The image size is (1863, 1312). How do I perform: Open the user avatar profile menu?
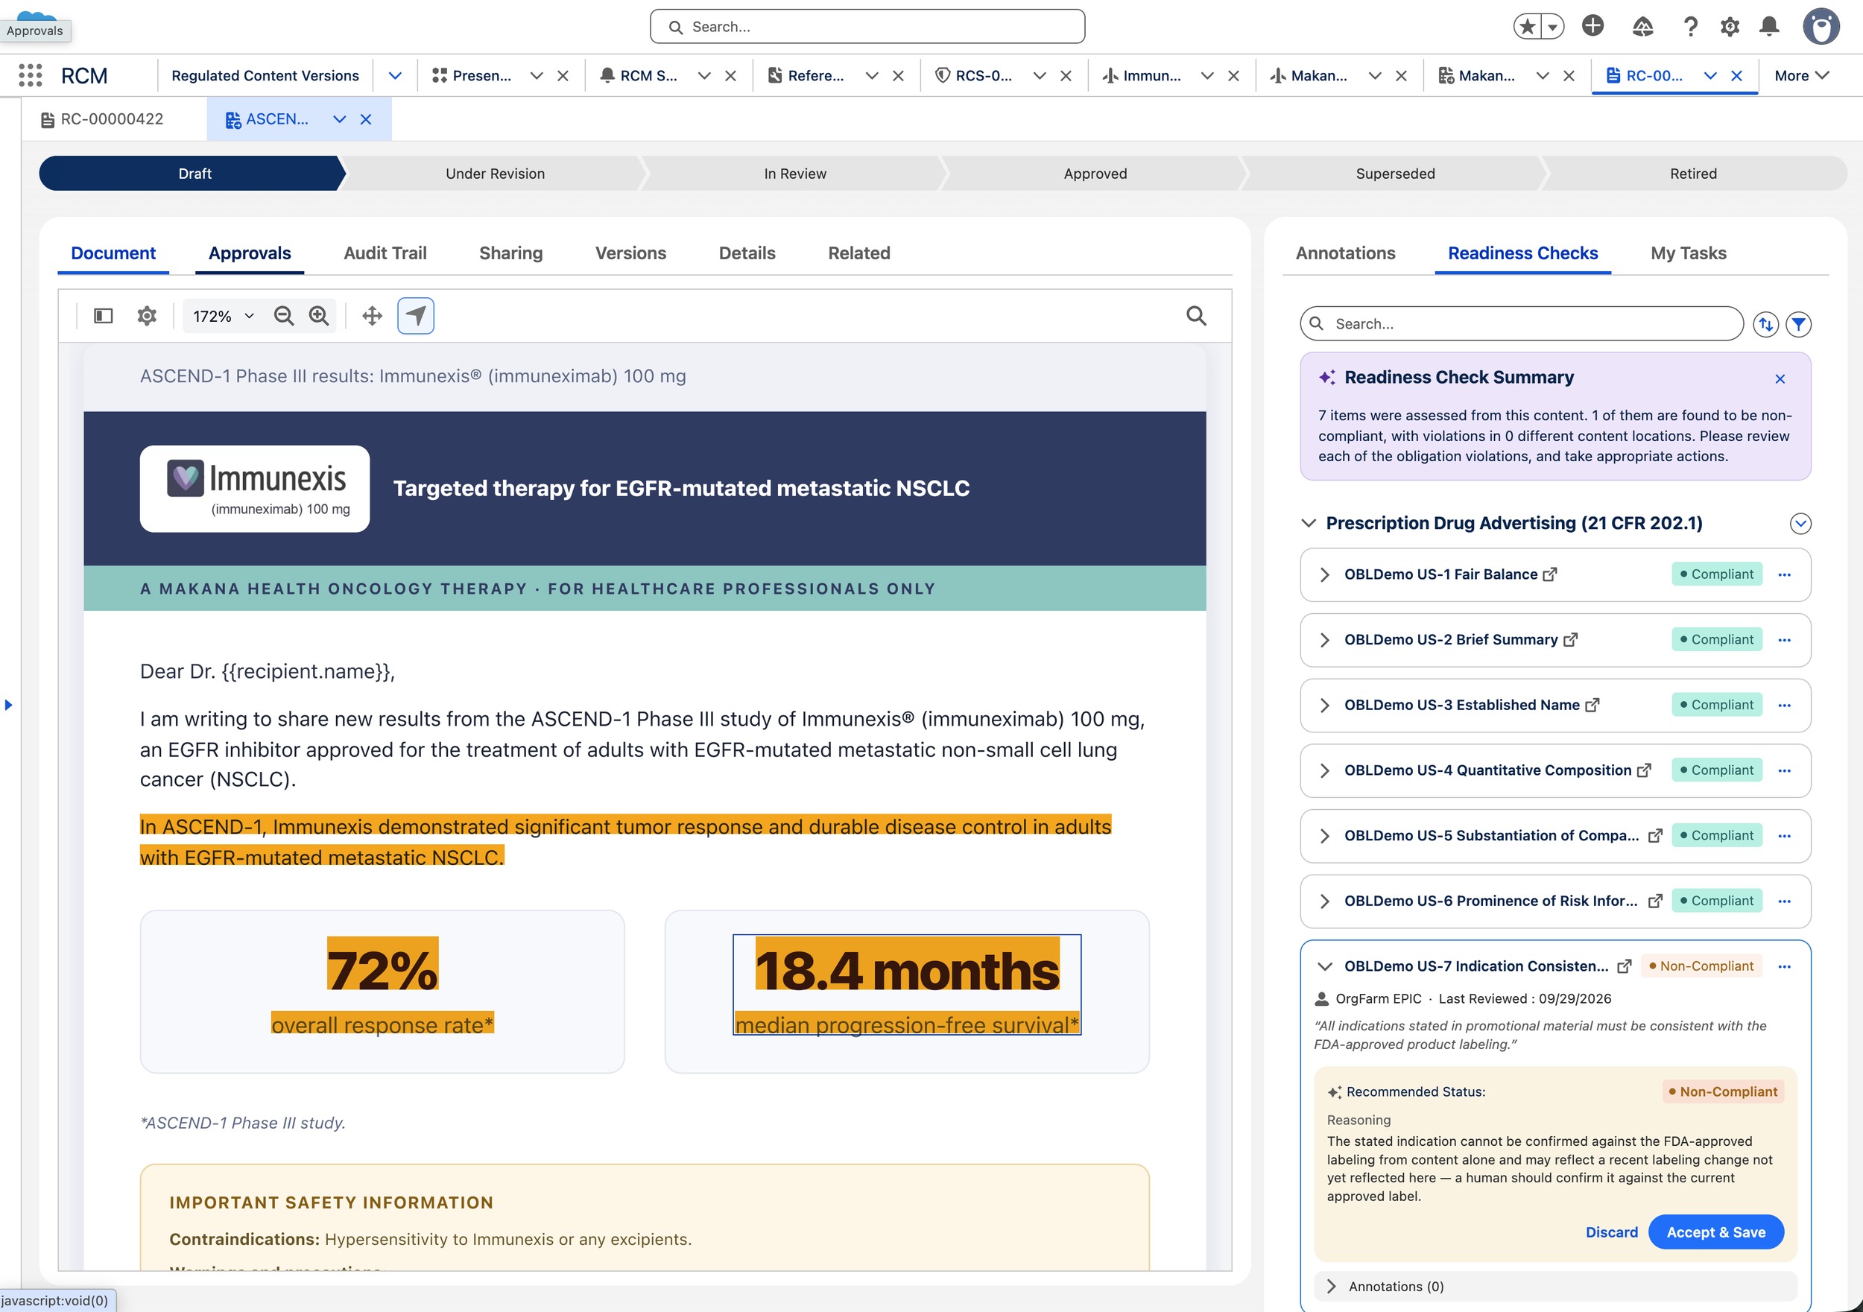pos(1821,27)
